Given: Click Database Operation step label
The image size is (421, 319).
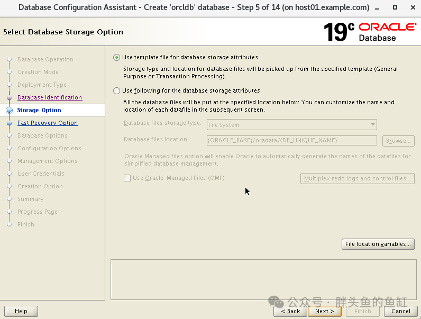Looking at the screenshot, I should click(x=45, y=59).
